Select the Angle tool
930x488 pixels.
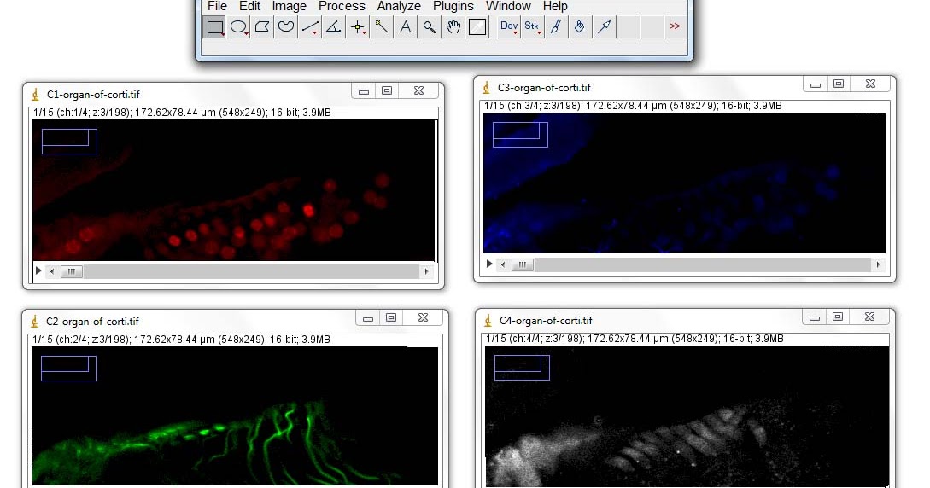click(334, 26)
